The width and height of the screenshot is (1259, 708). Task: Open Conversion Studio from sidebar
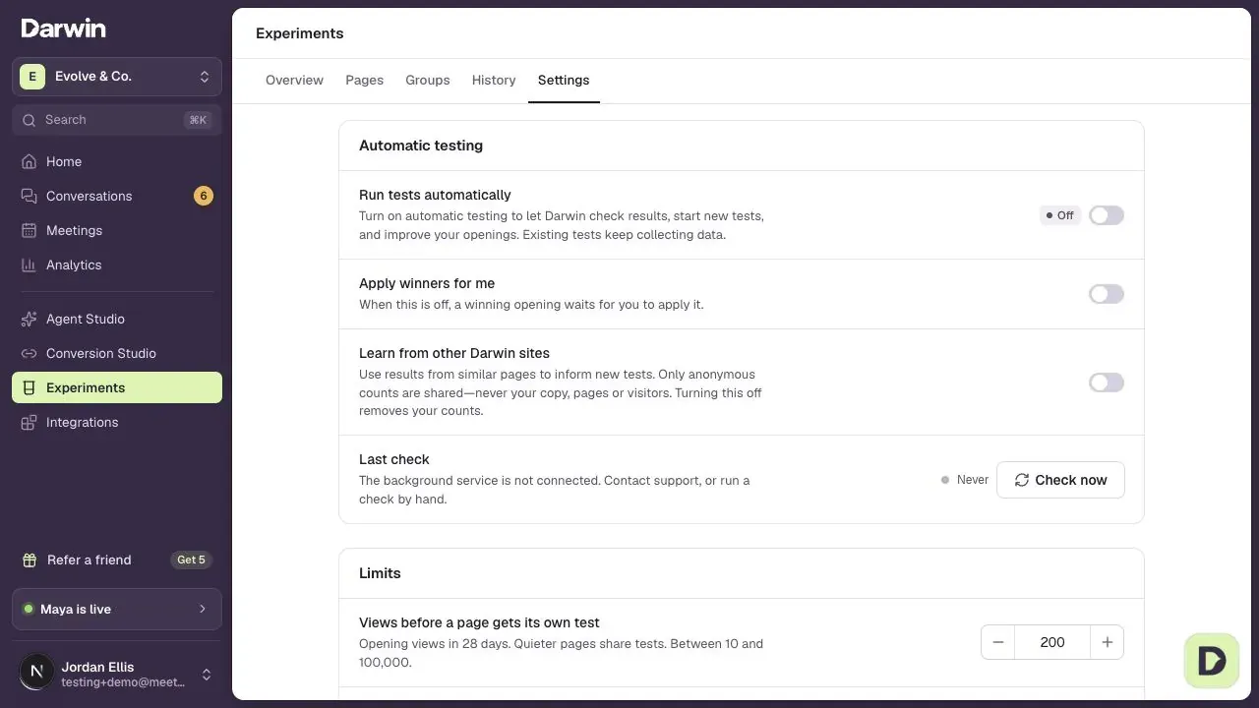pos(117,353)
